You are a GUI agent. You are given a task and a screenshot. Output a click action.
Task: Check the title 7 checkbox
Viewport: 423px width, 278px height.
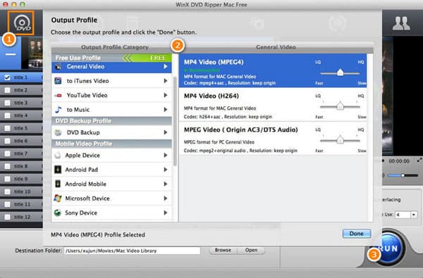(x=7, y=153)
